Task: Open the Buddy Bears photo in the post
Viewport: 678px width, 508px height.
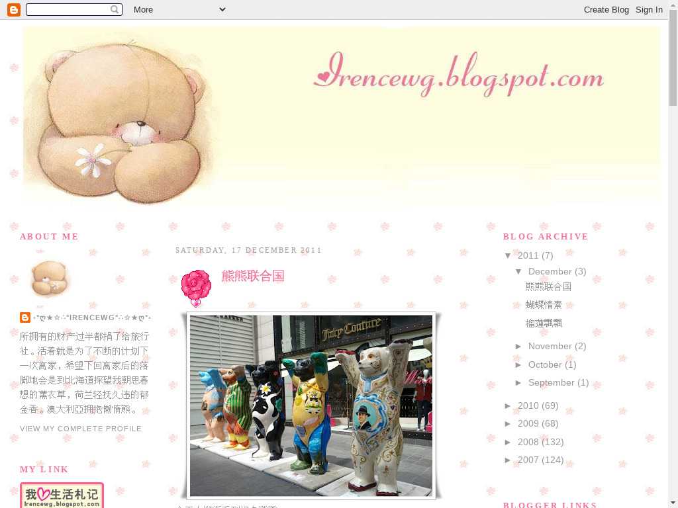Action: (x=311, y=405)
